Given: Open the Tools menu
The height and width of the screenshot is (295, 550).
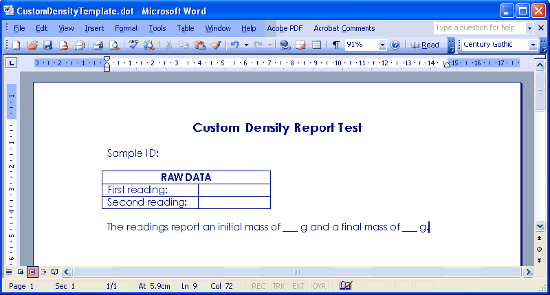Looking at the screenshot, I should click(157, 28).
